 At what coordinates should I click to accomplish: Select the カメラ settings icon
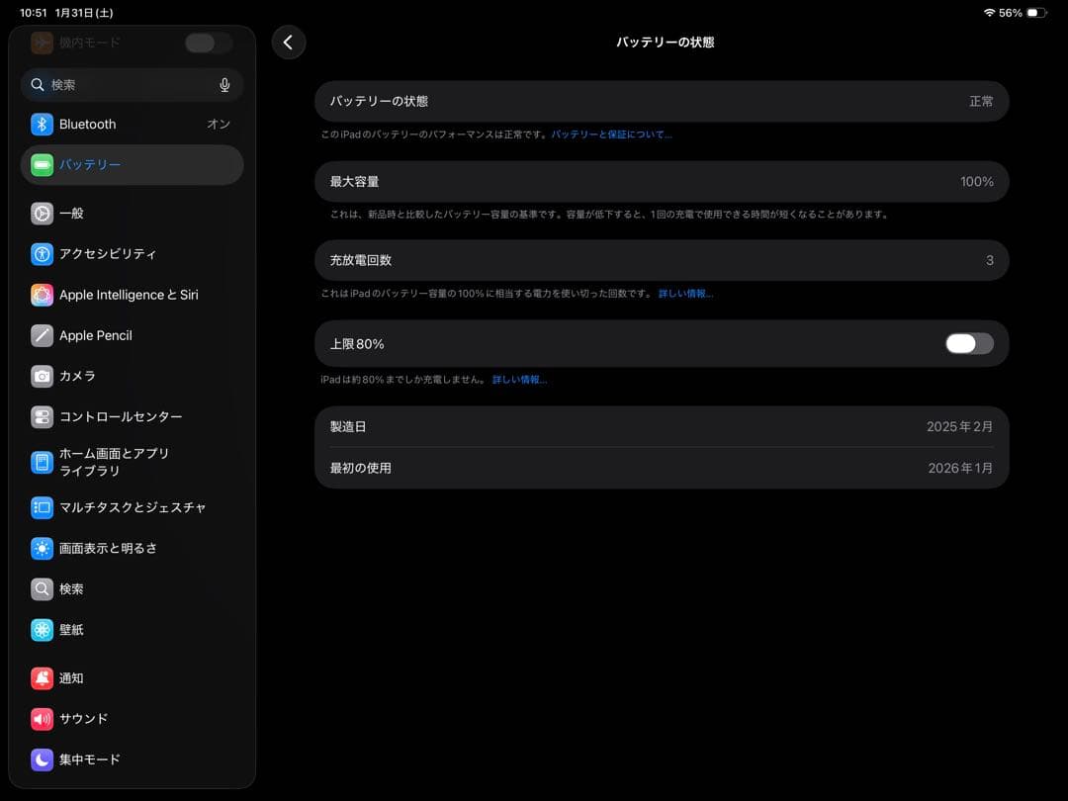click(42, 376)
